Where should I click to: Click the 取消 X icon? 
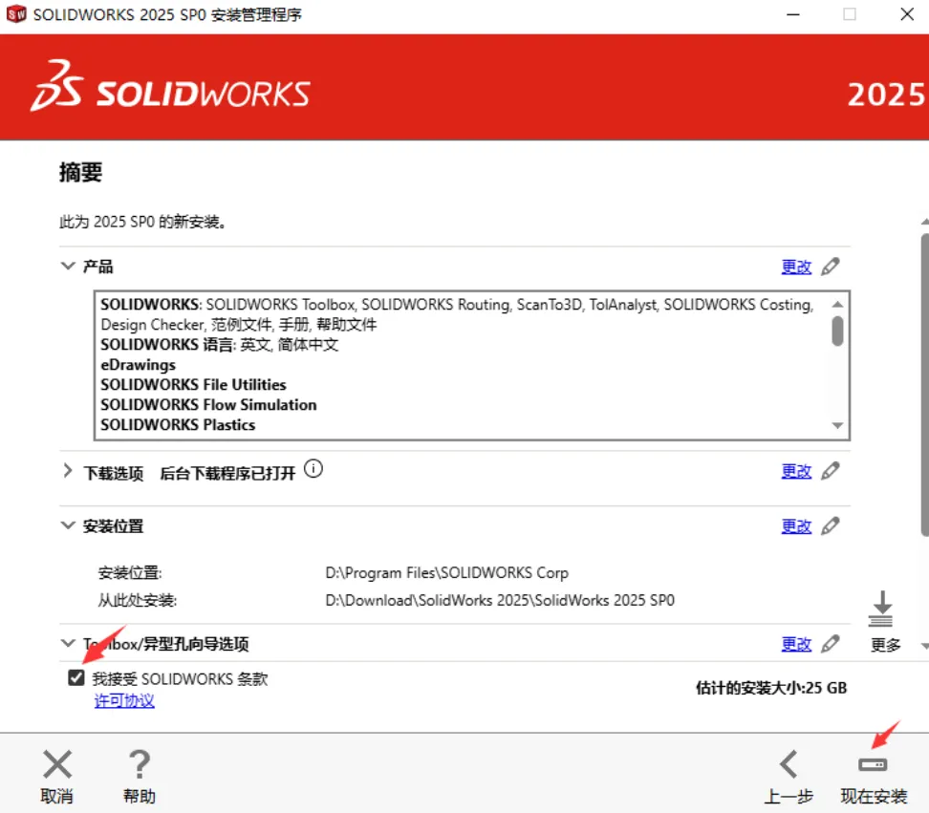pos(57,764)
